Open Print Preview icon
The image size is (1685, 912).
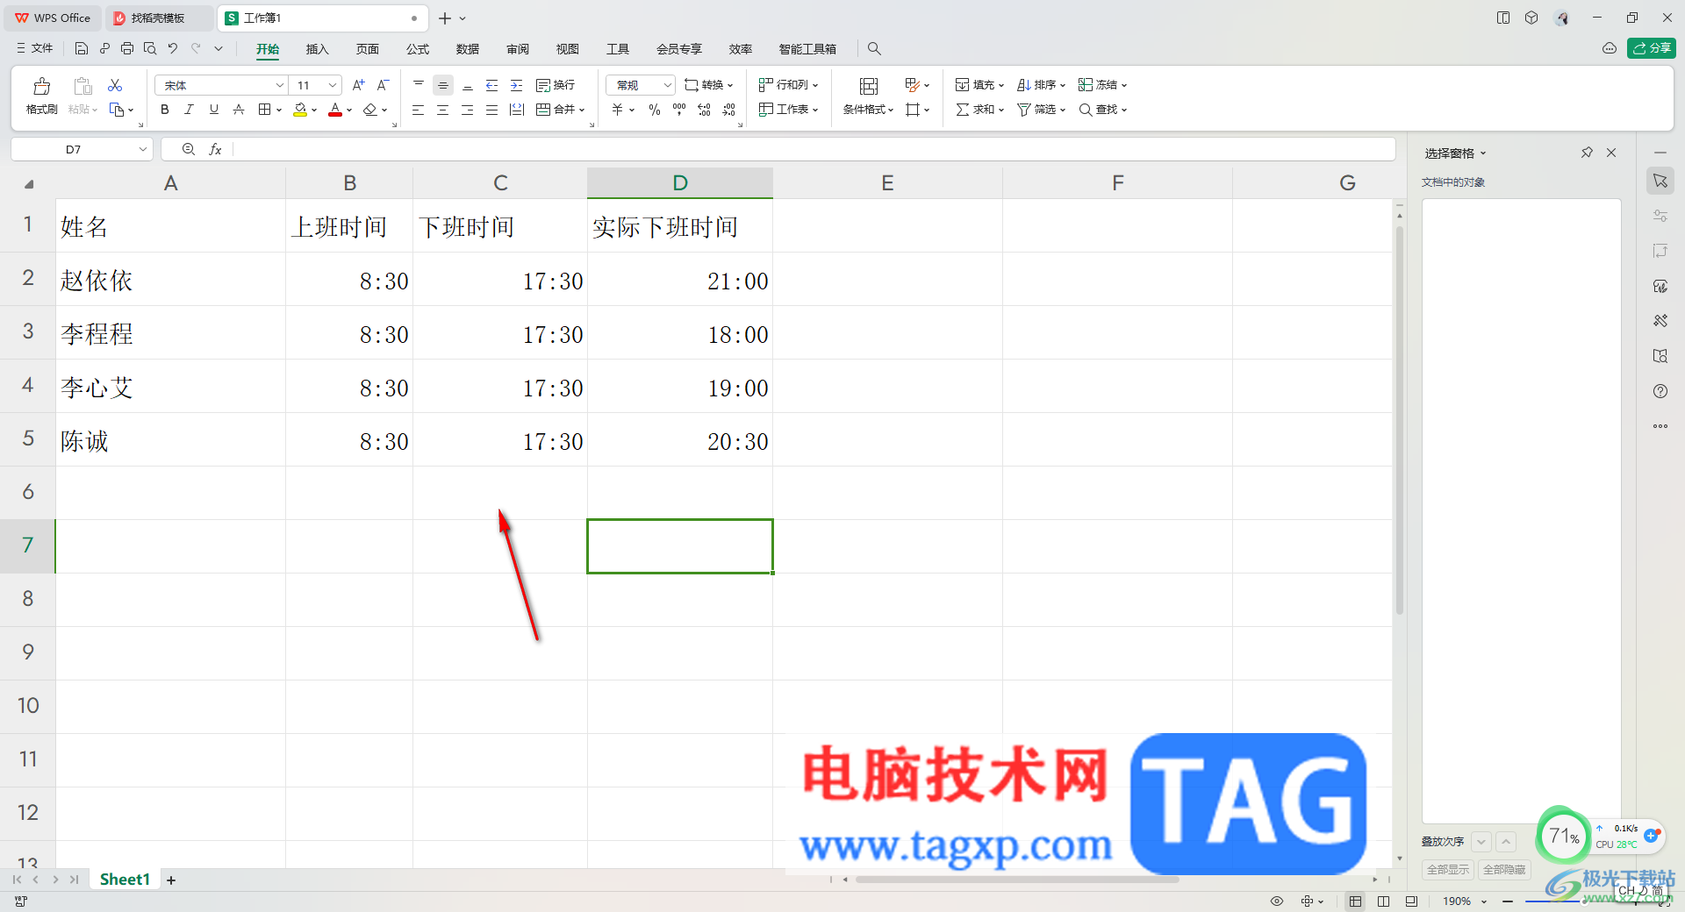coord(150,49)
